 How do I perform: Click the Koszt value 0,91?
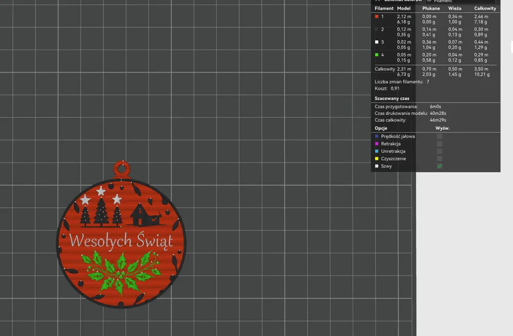point(395,89)
